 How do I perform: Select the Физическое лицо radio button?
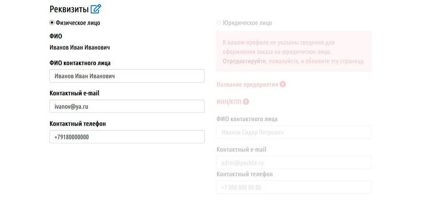click(x=52, y=23)
